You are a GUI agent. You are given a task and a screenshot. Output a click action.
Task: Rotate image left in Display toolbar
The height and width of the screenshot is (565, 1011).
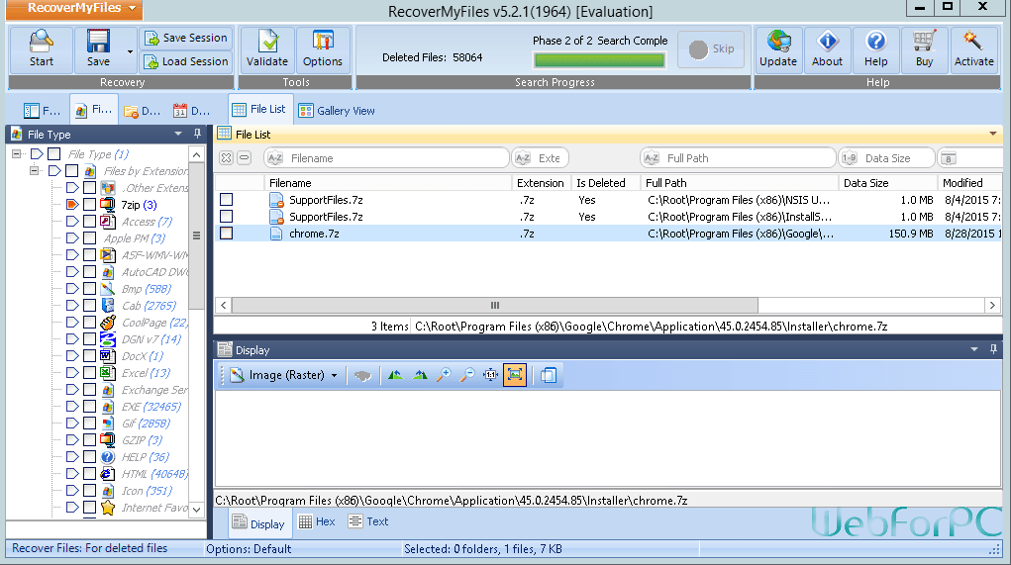click(395, 375)
